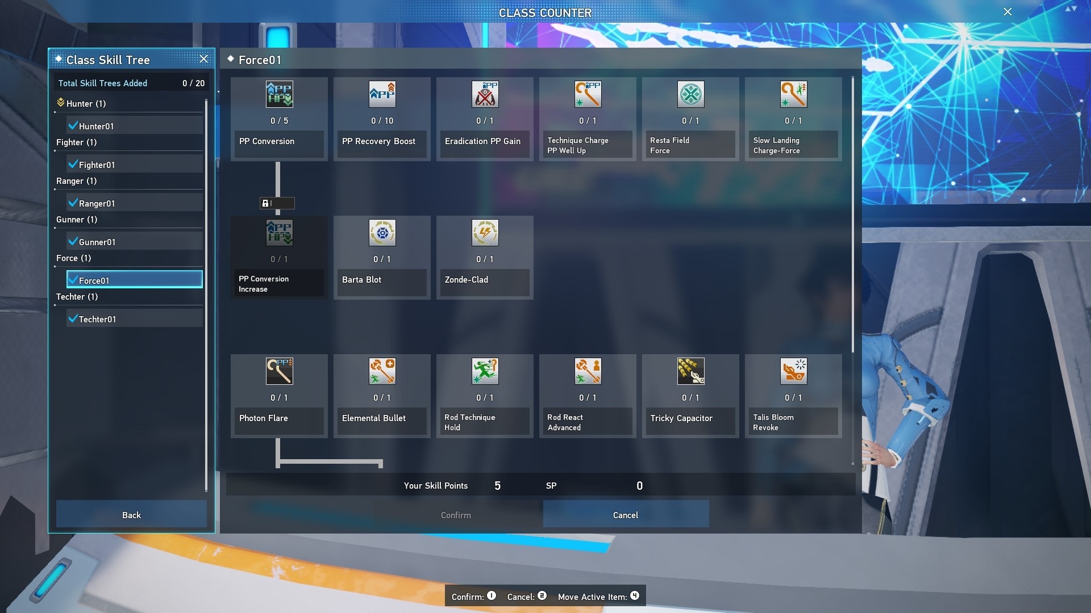Viewport: 1091px width, 613px height.
Task: Click the Cancel key hint at bottom
Action: tap(527, 596)
